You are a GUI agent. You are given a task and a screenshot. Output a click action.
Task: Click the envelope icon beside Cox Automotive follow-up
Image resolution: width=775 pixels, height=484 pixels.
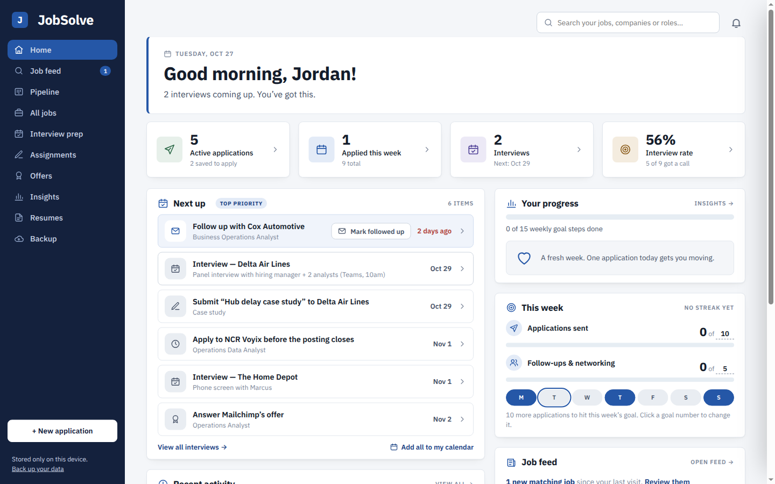(175, 231)
